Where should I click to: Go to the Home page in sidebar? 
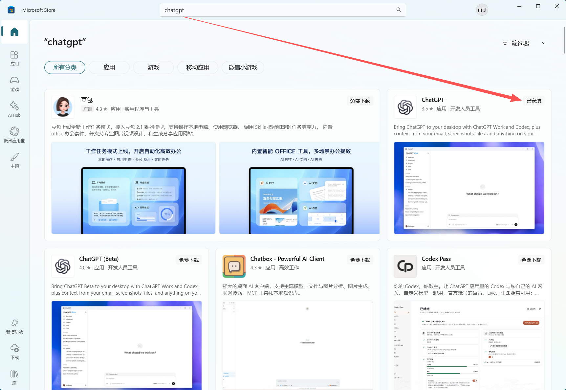pyautogui.click(x=14, y=32)
